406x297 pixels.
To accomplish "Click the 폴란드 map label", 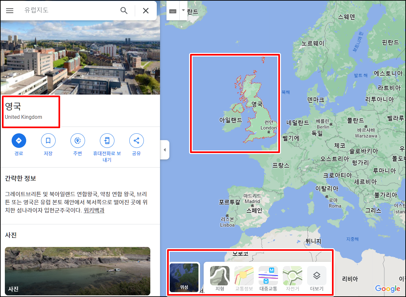I will point(356,120).
